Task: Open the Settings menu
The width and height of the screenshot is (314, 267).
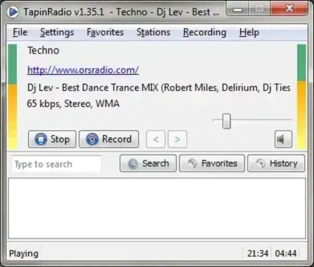Action: (x=57, y=32)
